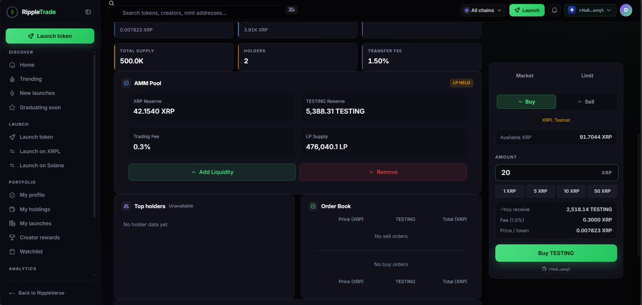Click the My launches icon
Image resolution: width=642 pixels, height=305 pixels.
point(12,223)
